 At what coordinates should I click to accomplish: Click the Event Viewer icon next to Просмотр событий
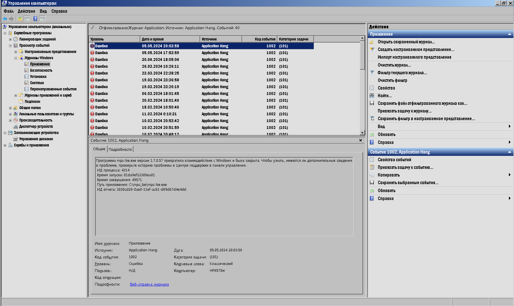16,45
